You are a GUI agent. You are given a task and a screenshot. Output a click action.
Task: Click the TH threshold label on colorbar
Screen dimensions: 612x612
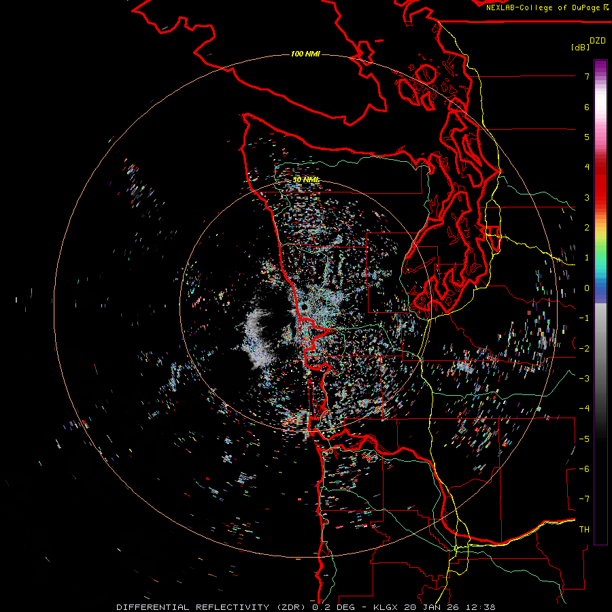tap(584, 530)
